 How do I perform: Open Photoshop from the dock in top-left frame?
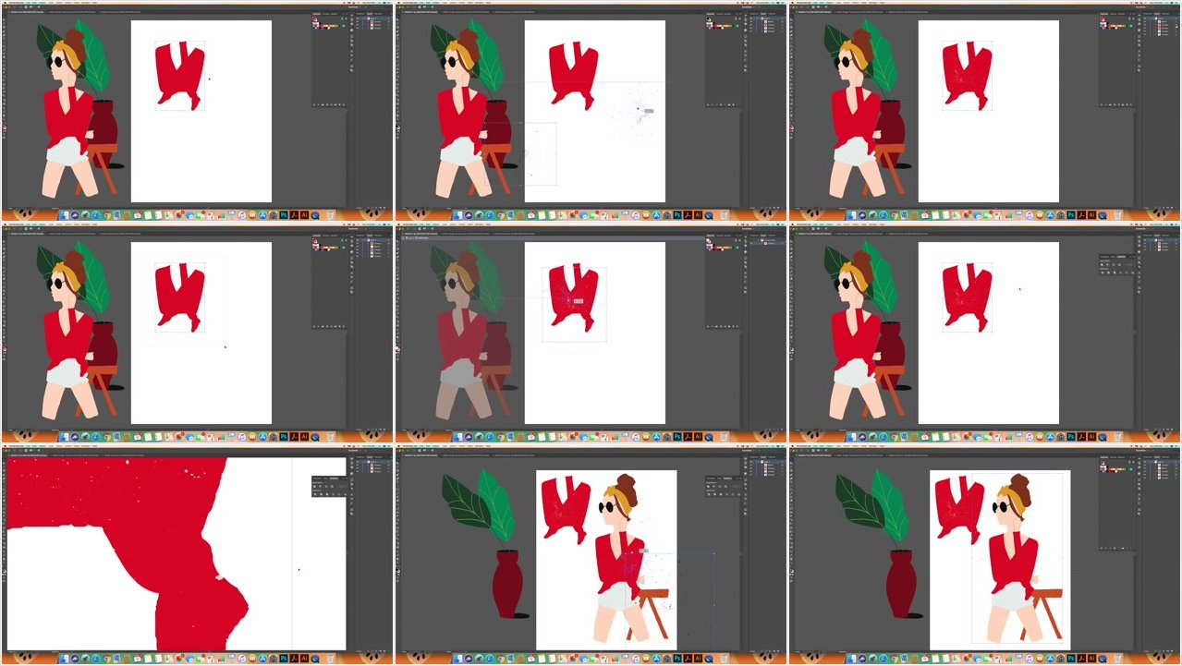[x=284, y=215]
